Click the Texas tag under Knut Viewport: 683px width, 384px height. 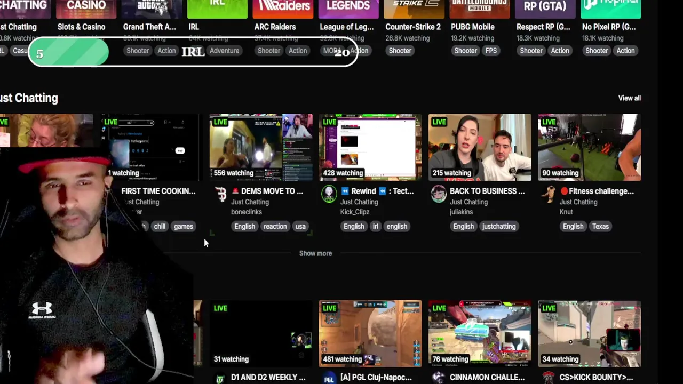(x=600, y=226)
